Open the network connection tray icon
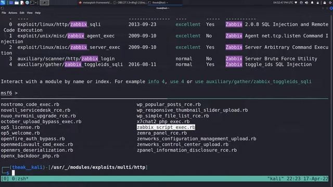The image size is (333, 187). 296,3
